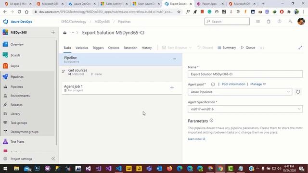Viewport: 308px width, 173px height.
Task: Open Deployment groups under Pipelines
Action: (25, 132)
